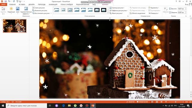Viewport: 192px width, 108px height.
Task: Open the Вид tab
Action: click(94, 4)
